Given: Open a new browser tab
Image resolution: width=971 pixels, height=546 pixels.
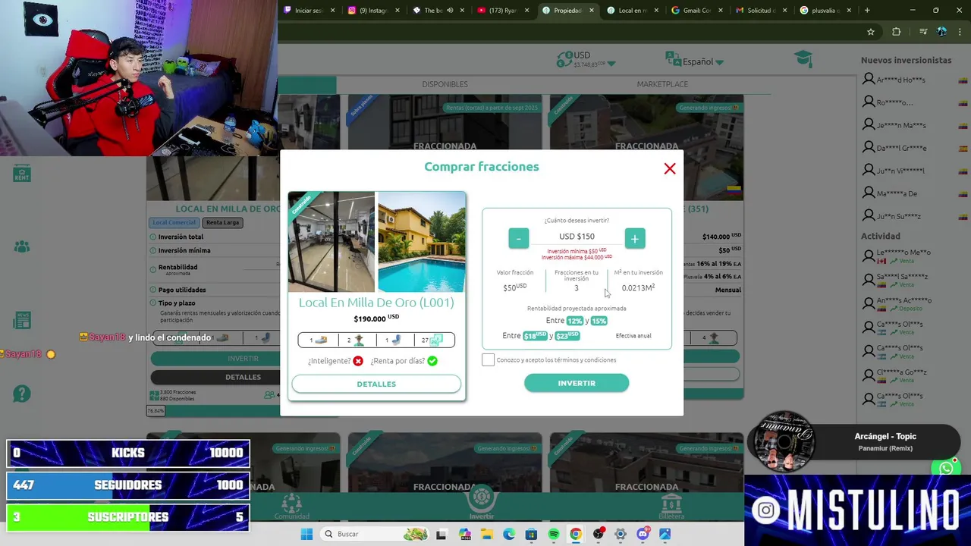Looking at the screenshot, I should (867, 11).
